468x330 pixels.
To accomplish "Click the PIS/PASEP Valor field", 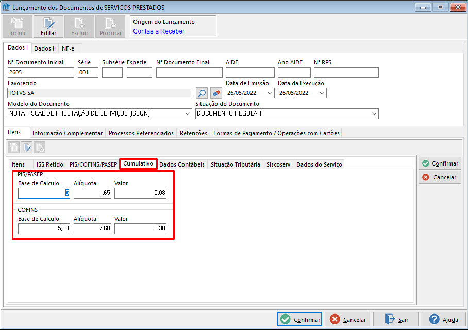I will coord(140,193).
